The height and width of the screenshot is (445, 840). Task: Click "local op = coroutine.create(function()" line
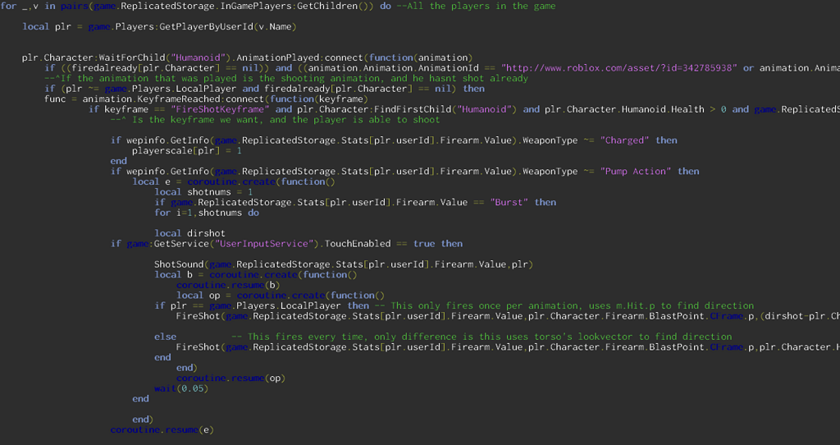[281, 295]
